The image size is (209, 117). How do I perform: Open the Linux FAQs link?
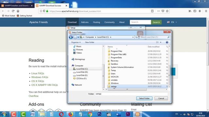[38, 73]
